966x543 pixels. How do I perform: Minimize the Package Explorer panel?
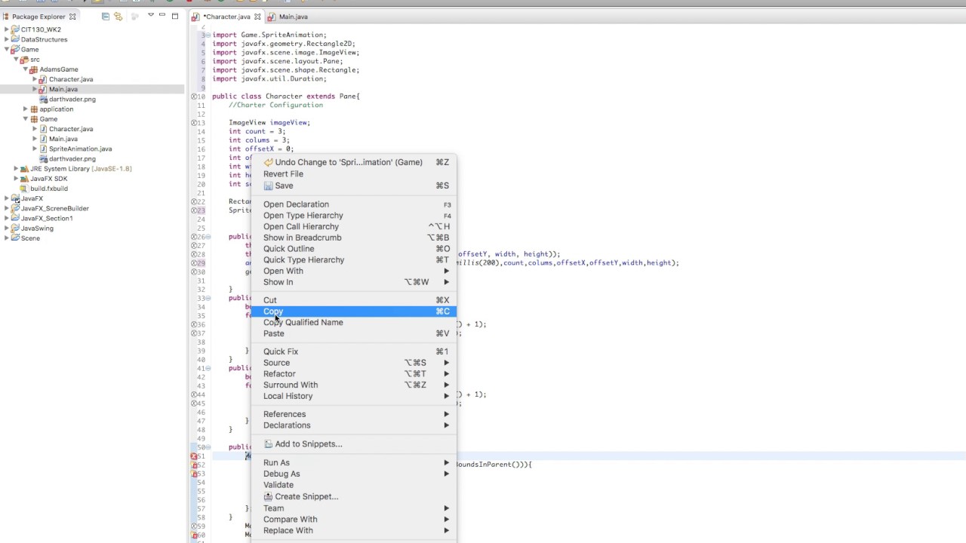point(163,16)
